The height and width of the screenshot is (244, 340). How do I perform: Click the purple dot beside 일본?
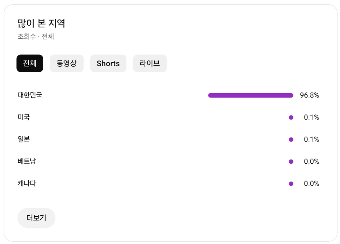pos(291,139)
